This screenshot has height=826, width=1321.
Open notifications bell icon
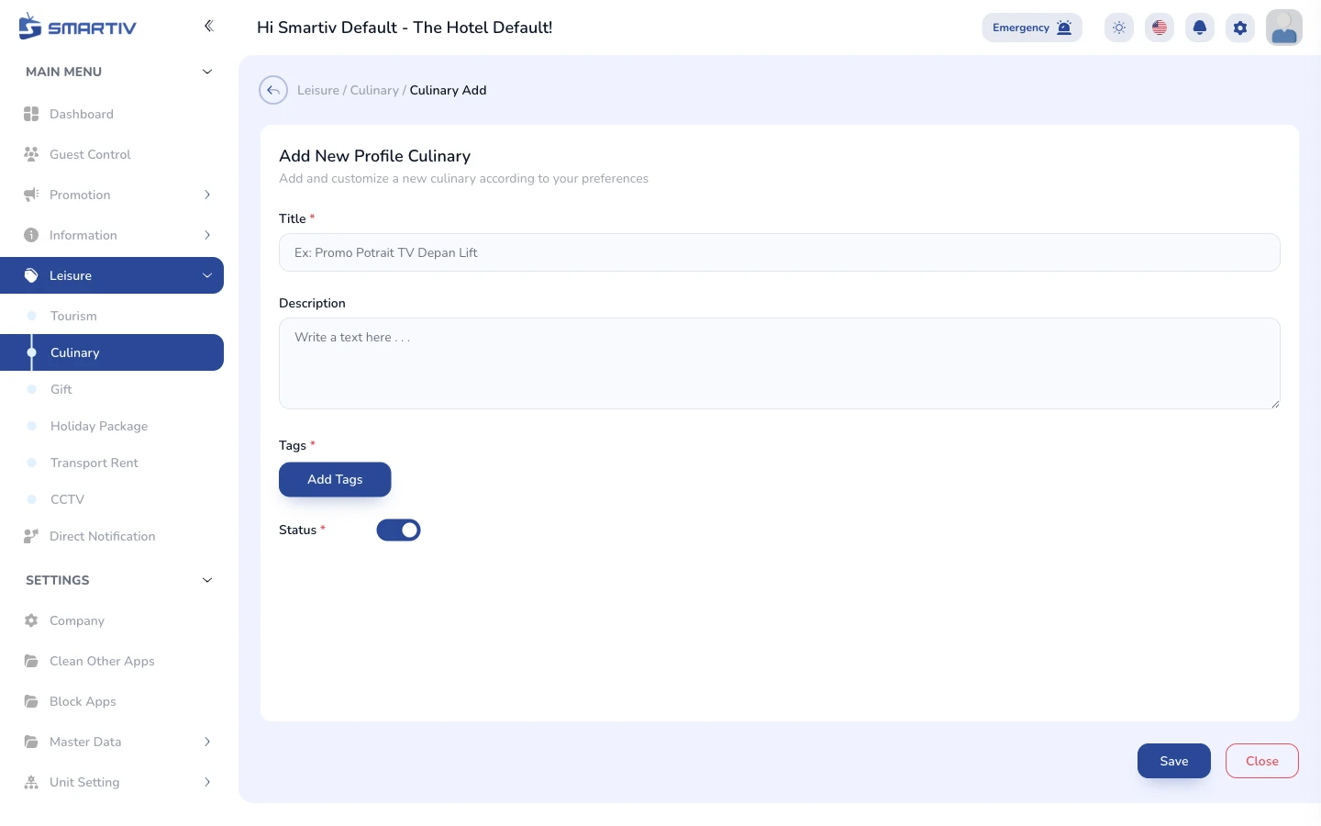tap(1200, 28)
